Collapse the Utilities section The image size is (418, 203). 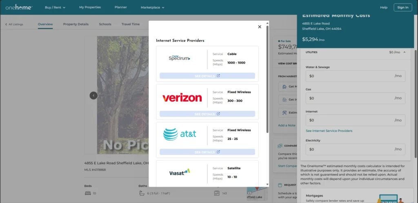point(404,52)
